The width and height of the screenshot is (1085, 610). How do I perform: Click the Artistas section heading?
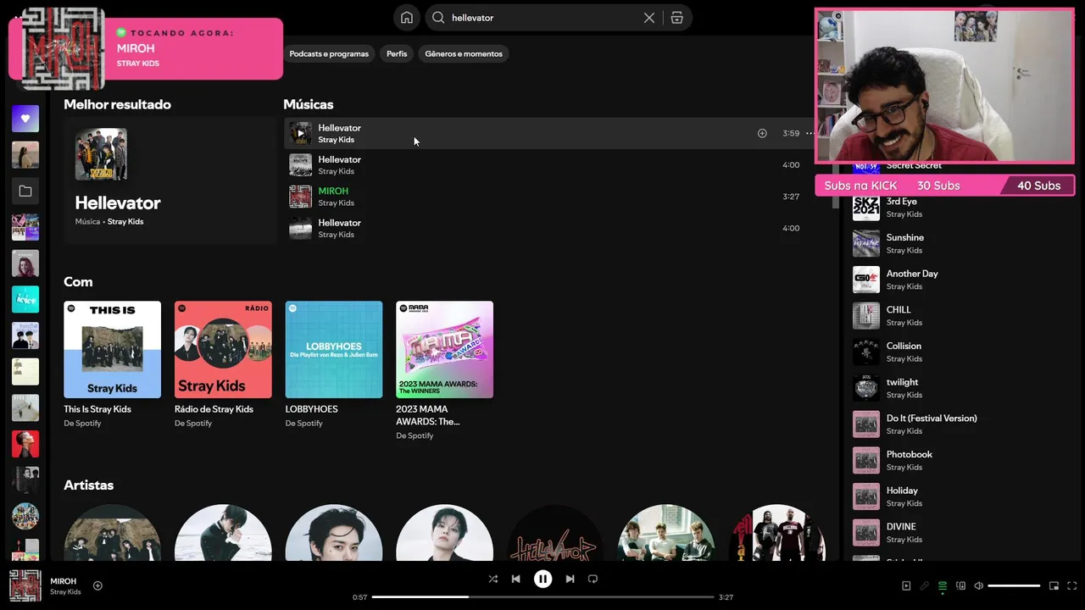click(x=88, y=485)
